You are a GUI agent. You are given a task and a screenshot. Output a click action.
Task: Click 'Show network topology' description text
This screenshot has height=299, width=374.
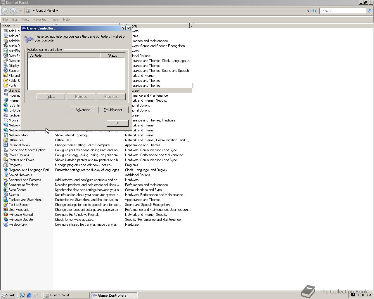click(71, 135)
